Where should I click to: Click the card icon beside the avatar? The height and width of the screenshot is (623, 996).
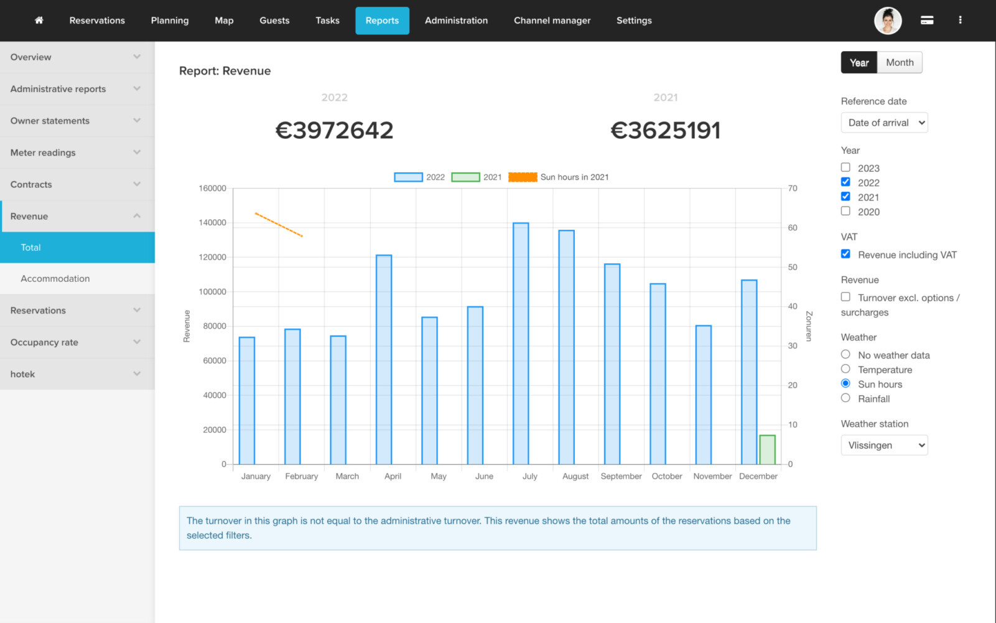(x=926, y=21)
